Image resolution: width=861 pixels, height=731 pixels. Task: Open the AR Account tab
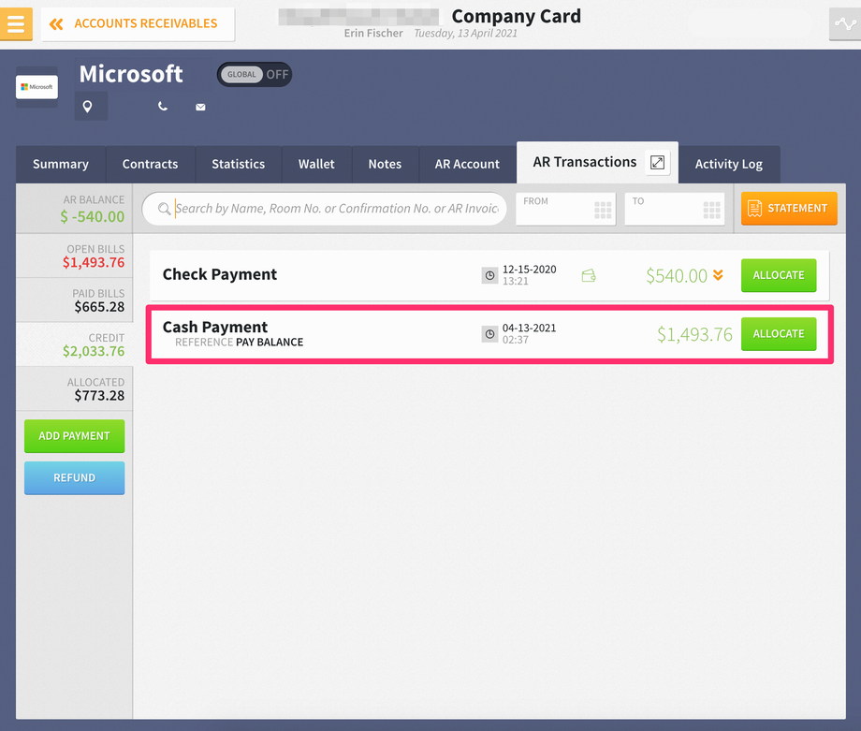coord(467,164)
